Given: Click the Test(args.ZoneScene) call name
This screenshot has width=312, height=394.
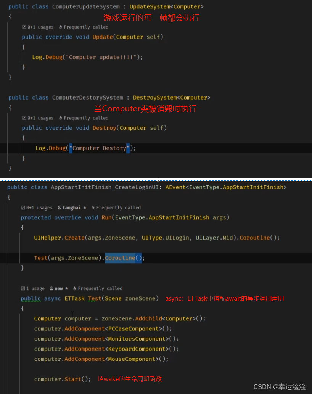Looking at the screenshot, I should point(41,258).
